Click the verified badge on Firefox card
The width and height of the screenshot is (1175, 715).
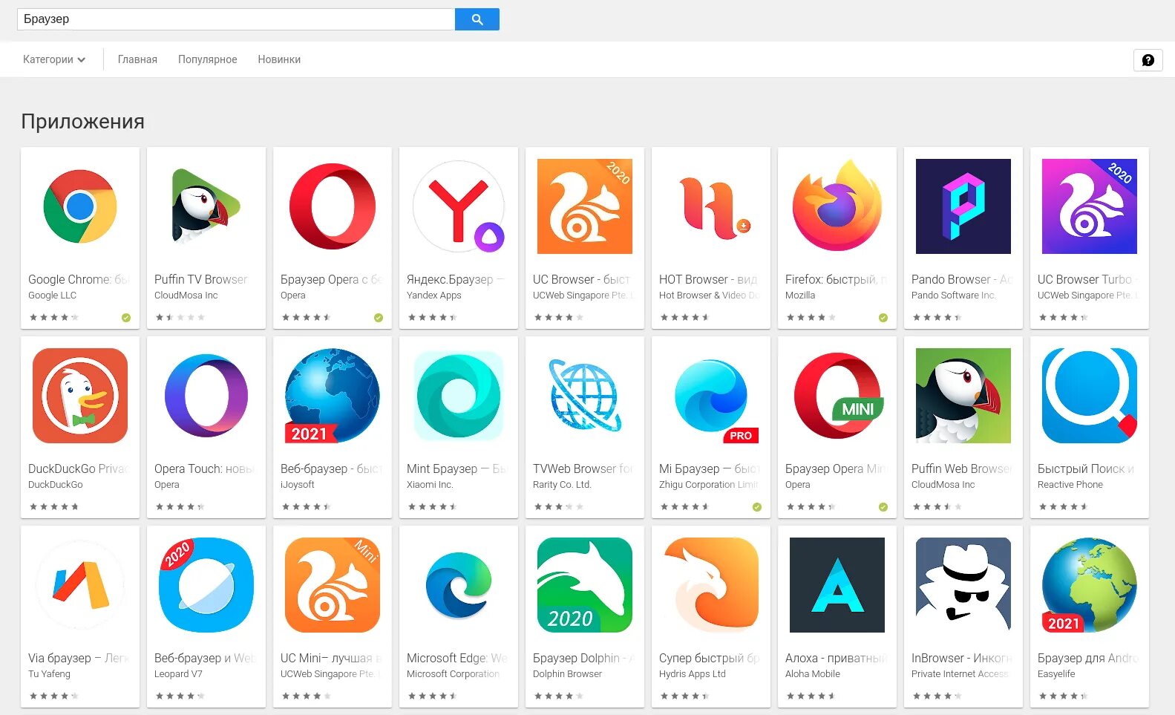(883, 318)
